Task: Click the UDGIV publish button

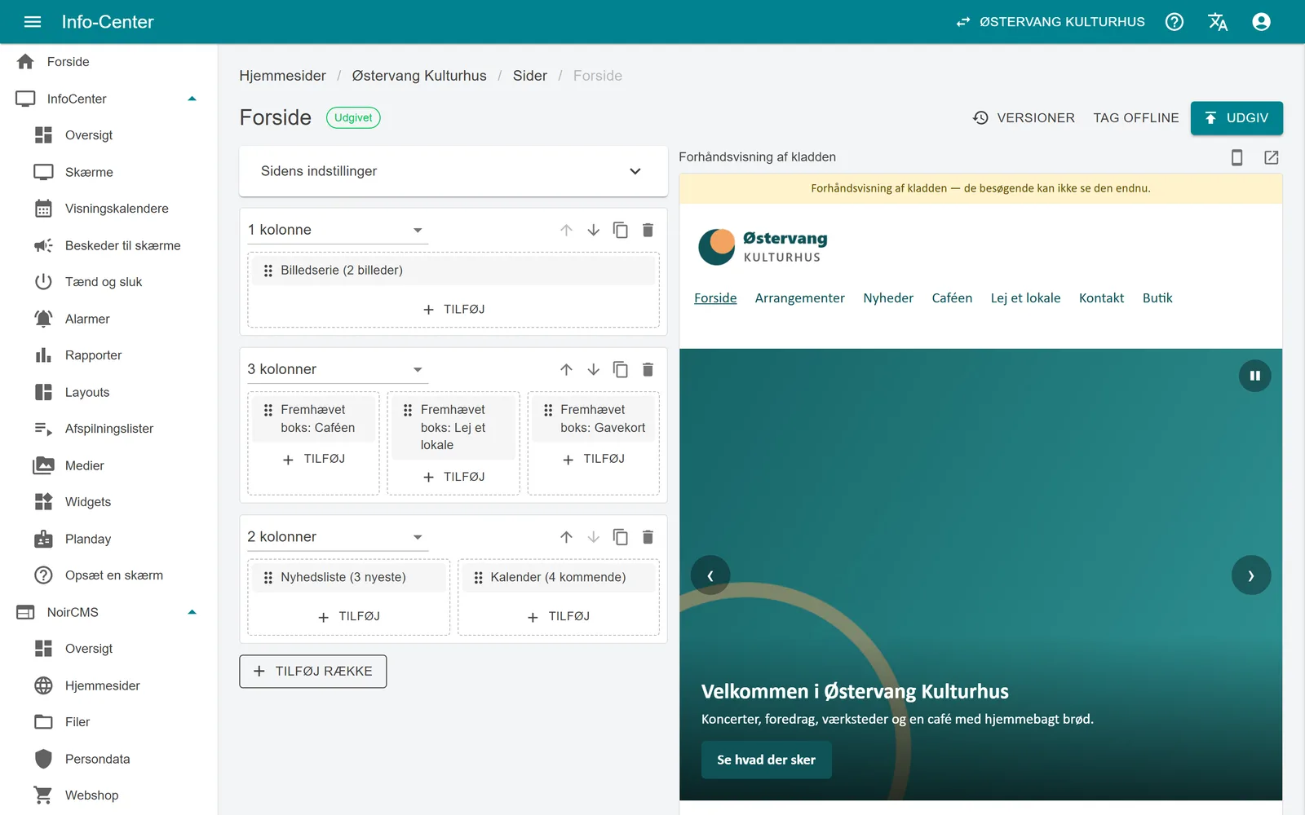Action: click(1236, 118)
